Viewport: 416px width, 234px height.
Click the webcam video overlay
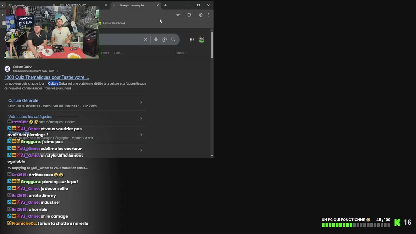pyautogui.click(x=53, y=32)
